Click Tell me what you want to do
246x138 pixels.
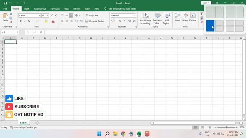click(x=122, y=9)
